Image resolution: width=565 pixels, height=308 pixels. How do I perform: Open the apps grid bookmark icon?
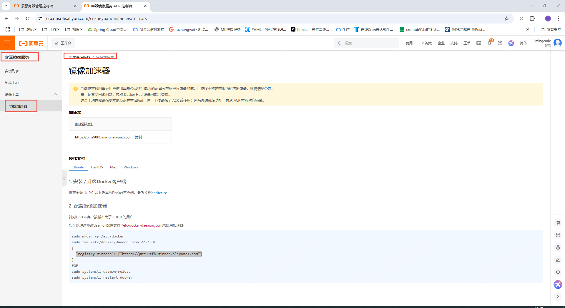point(8,29)
